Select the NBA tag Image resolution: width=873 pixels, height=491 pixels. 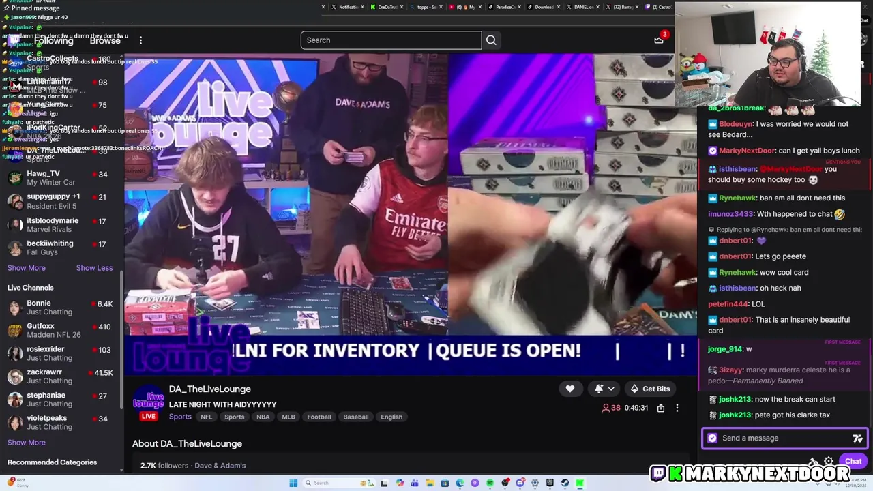pos(263,417)
